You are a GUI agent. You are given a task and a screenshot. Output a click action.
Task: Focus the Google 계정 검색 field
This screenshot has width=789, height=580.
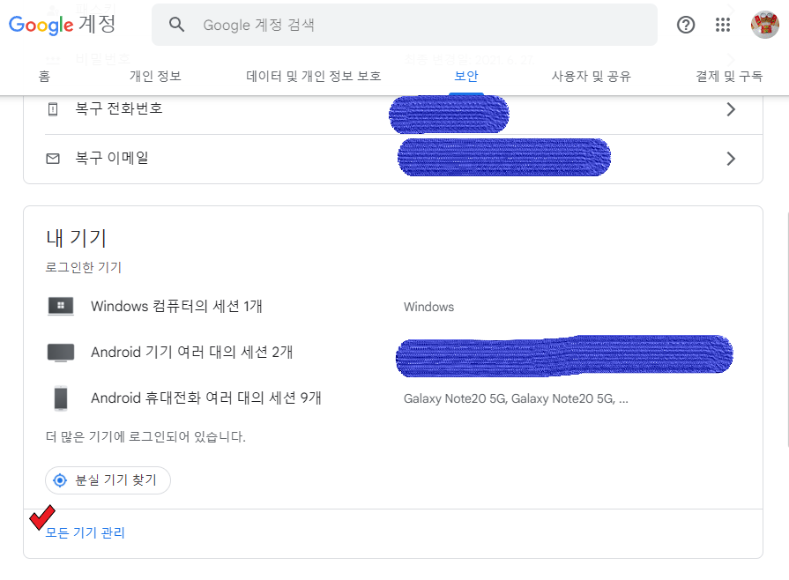click(x=404, y=25)
